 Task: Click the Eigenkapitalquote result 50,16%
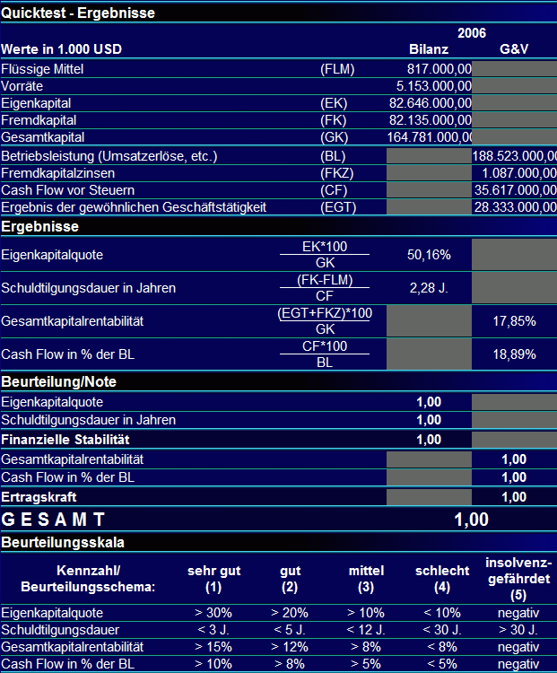429,255
